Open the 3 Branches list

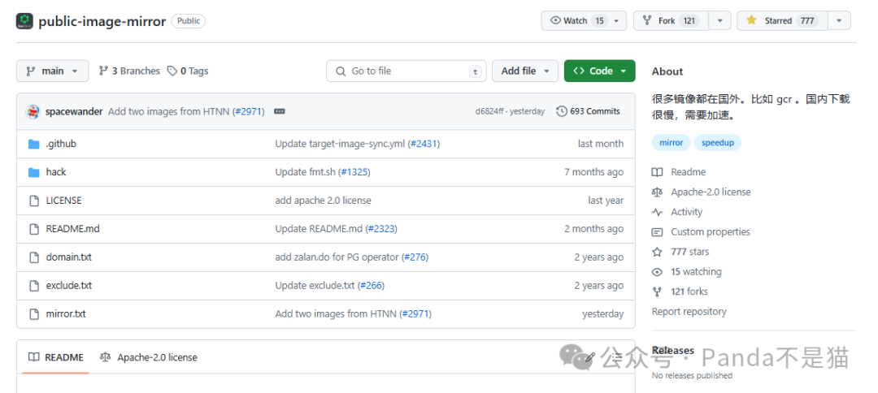129,71
